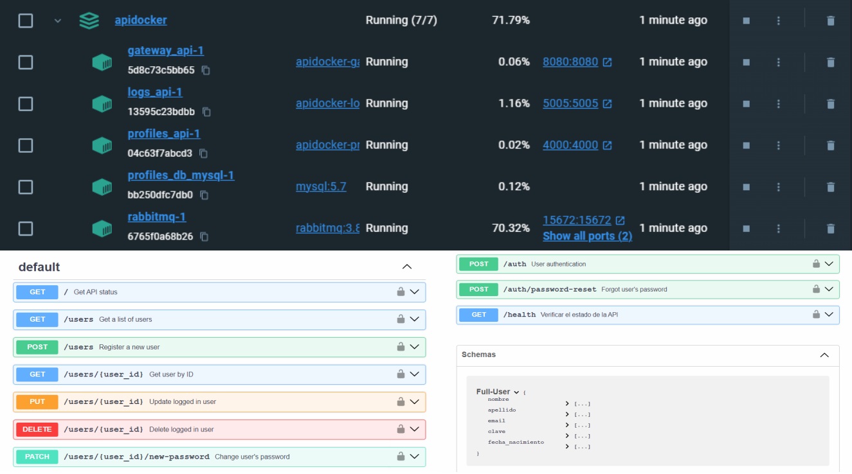Viewport: 852px width, 474px height.
Task: Delete the profiles_db_mysql-1 container
Action: click(x=830, y=187)
